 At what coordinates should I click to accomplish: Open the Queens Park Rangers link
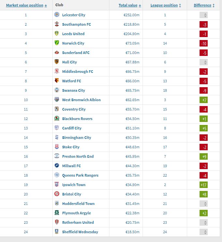pos(80,175)
